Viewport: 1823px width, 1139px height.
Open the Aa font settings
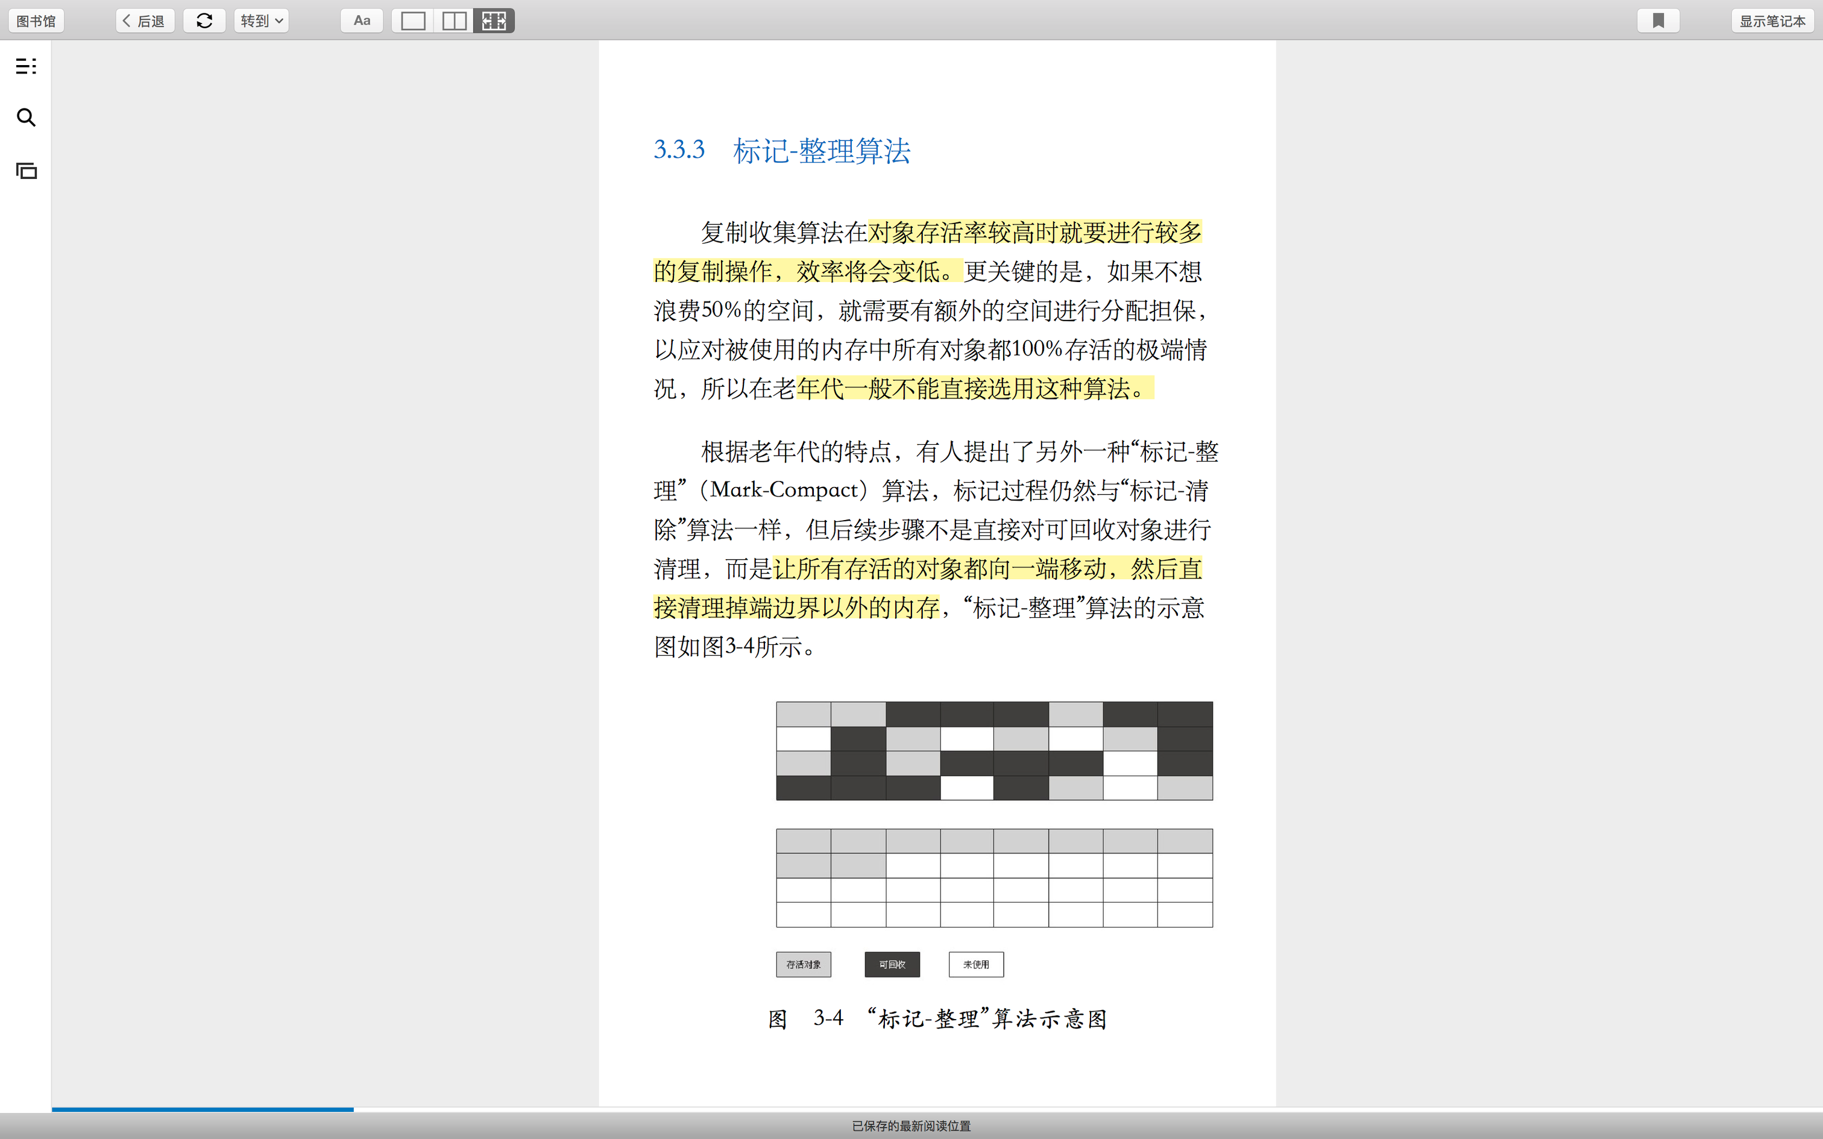(x=362, y=21)
